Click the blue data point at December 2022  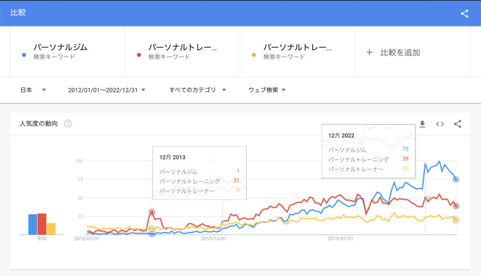[x=456, y=179]
